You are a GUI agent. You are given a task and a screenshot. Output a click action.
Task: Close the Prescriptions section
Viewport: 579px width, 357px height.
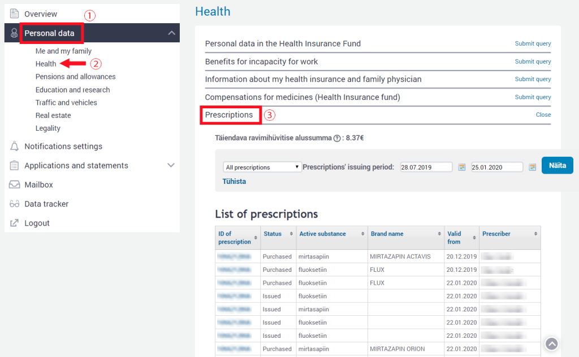[x=543, y=115]
